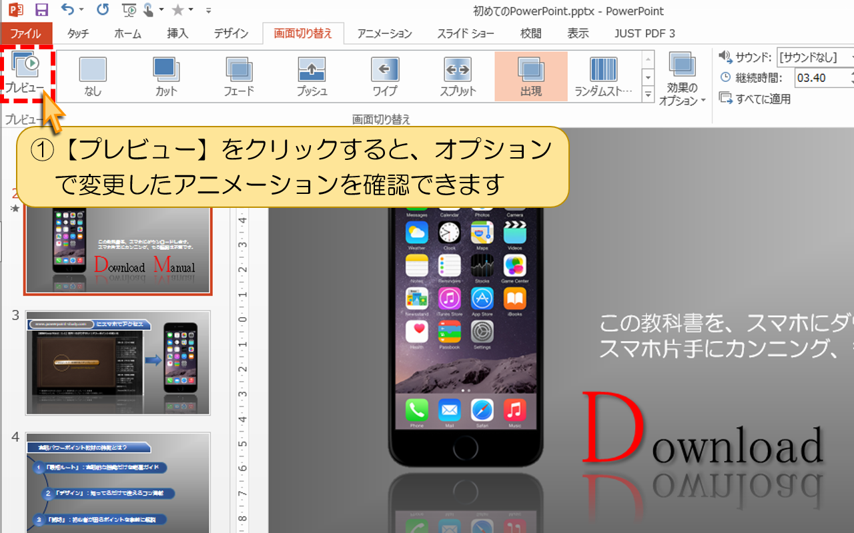Click the vertical ruler
The width and height of the screenshot is (854, 533).
coord(243,370)
